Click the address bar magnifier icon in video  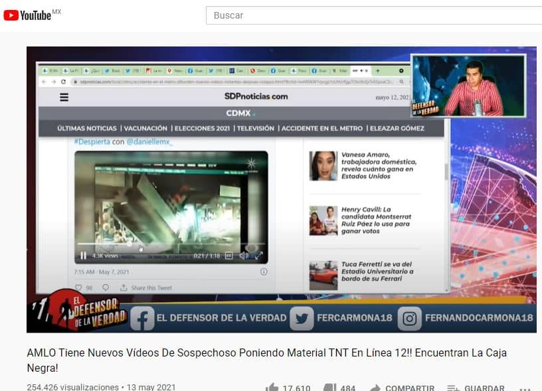tap(401, 82)
